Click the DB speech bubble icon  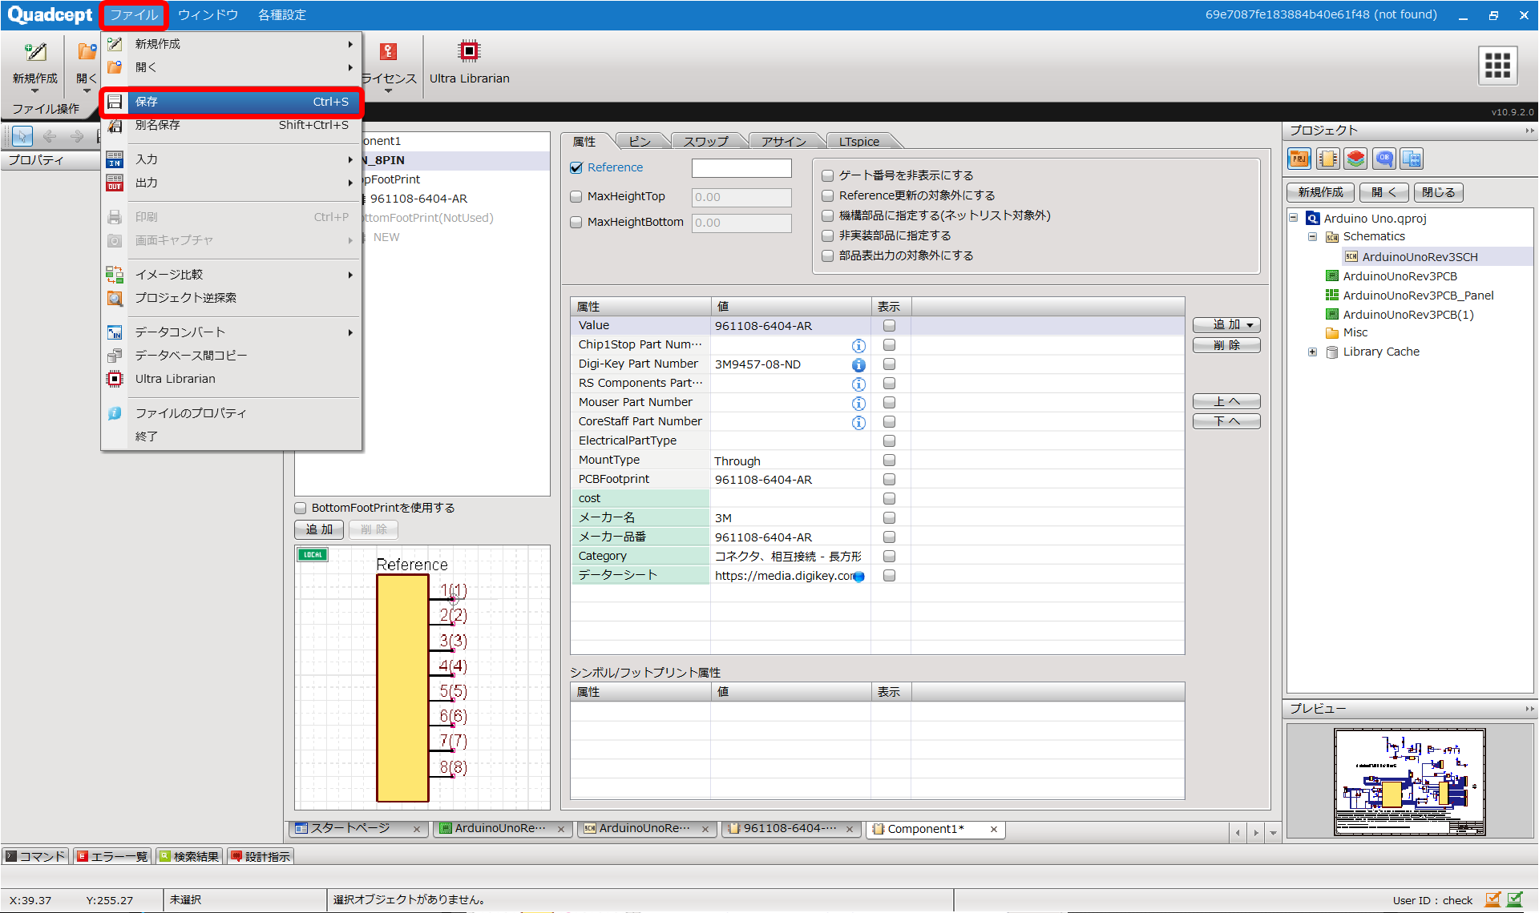[x=1383, y=159]
